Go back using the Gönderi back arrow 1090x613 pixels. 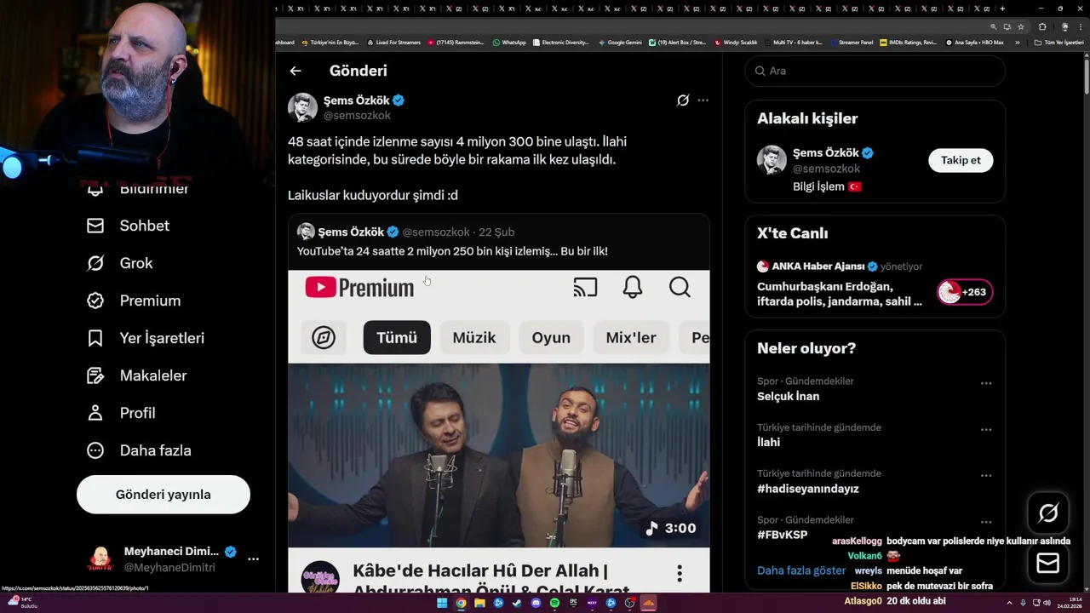295,71
